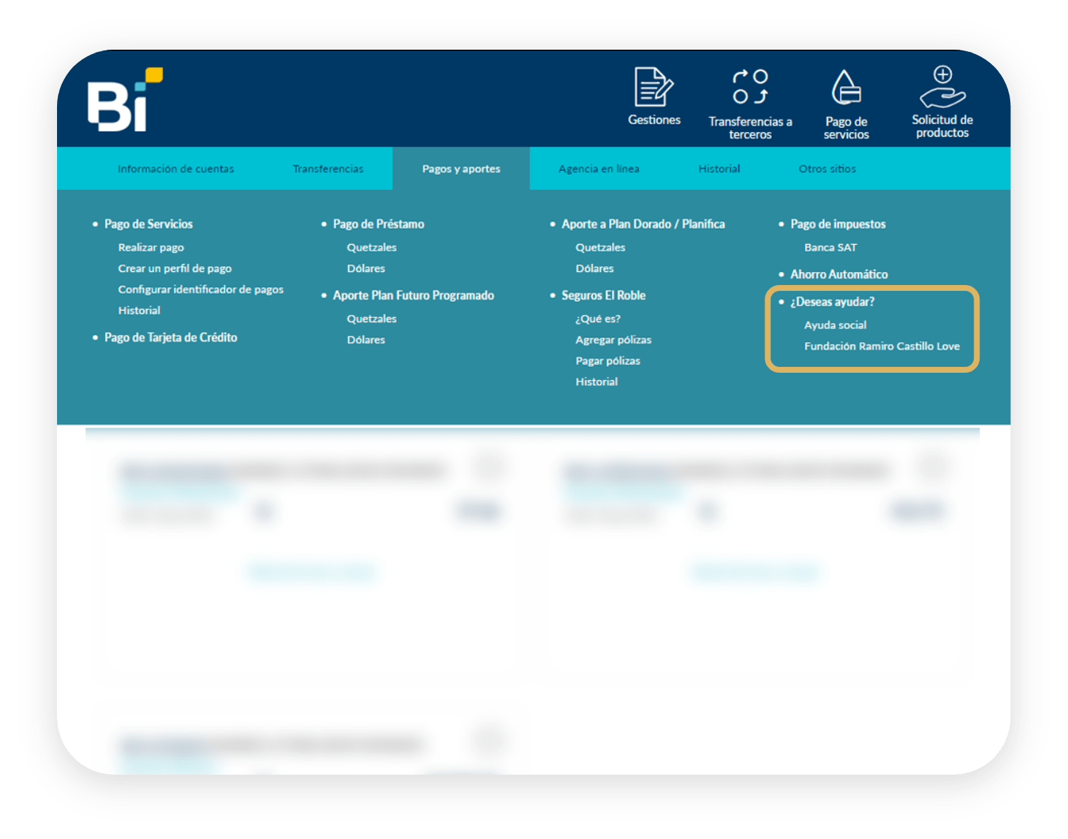Image resolution: width=1068 pixels, height=839 pixels.
Task: Open Configurar identificador de pagos
Action: [201, 289]
